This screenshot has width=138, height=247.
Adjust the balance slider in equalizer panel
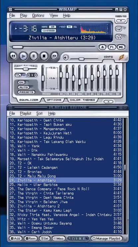point(25,69)
